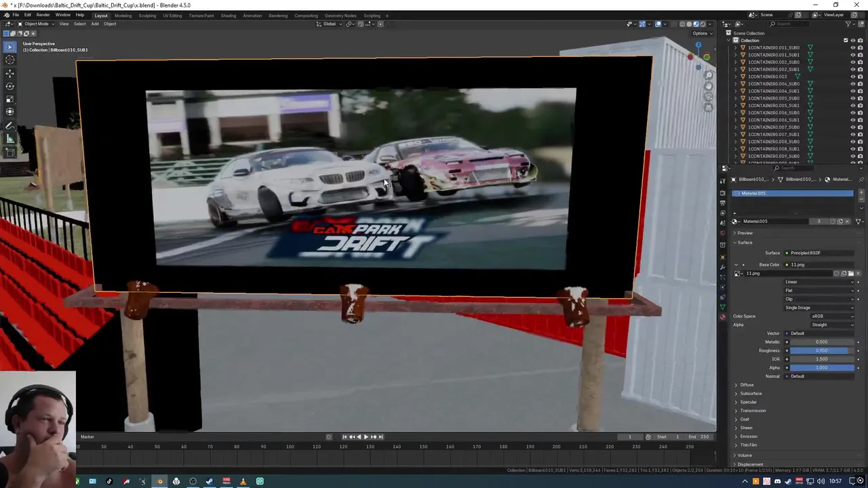This screenshot has height=488, width=868.
Task: Toggle viewport overlays button
Action: 658,24
